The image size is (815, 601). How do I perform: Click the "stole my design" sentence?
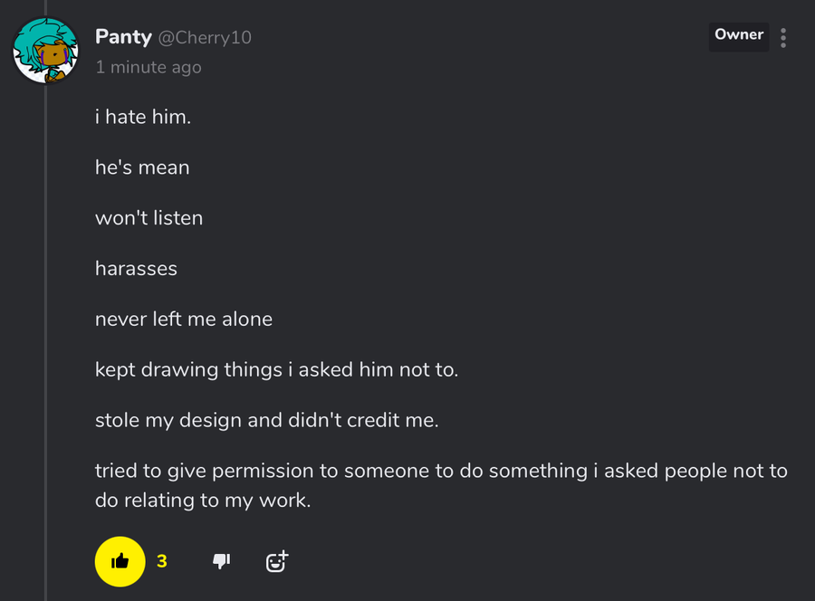tap(266, 421)
